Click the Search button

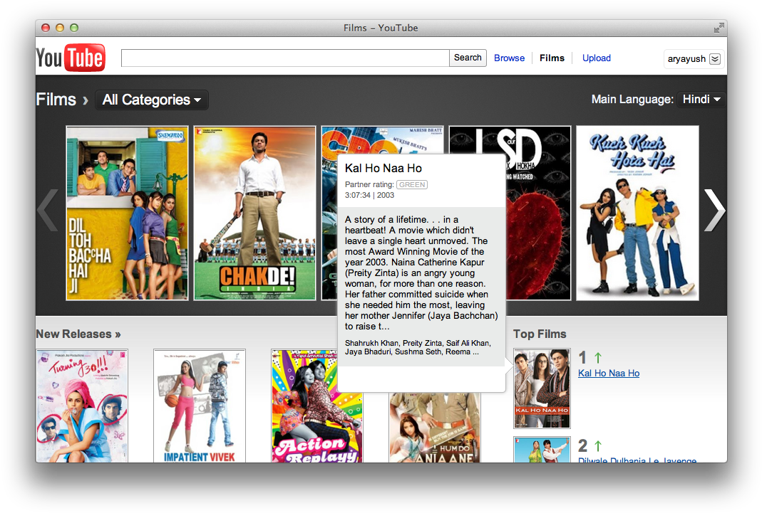(468, 58)
